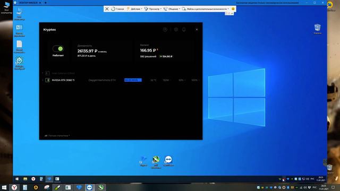340x191 pixels.
Task: Open the remote Windows Start button
Action: [x=17, y=179]
